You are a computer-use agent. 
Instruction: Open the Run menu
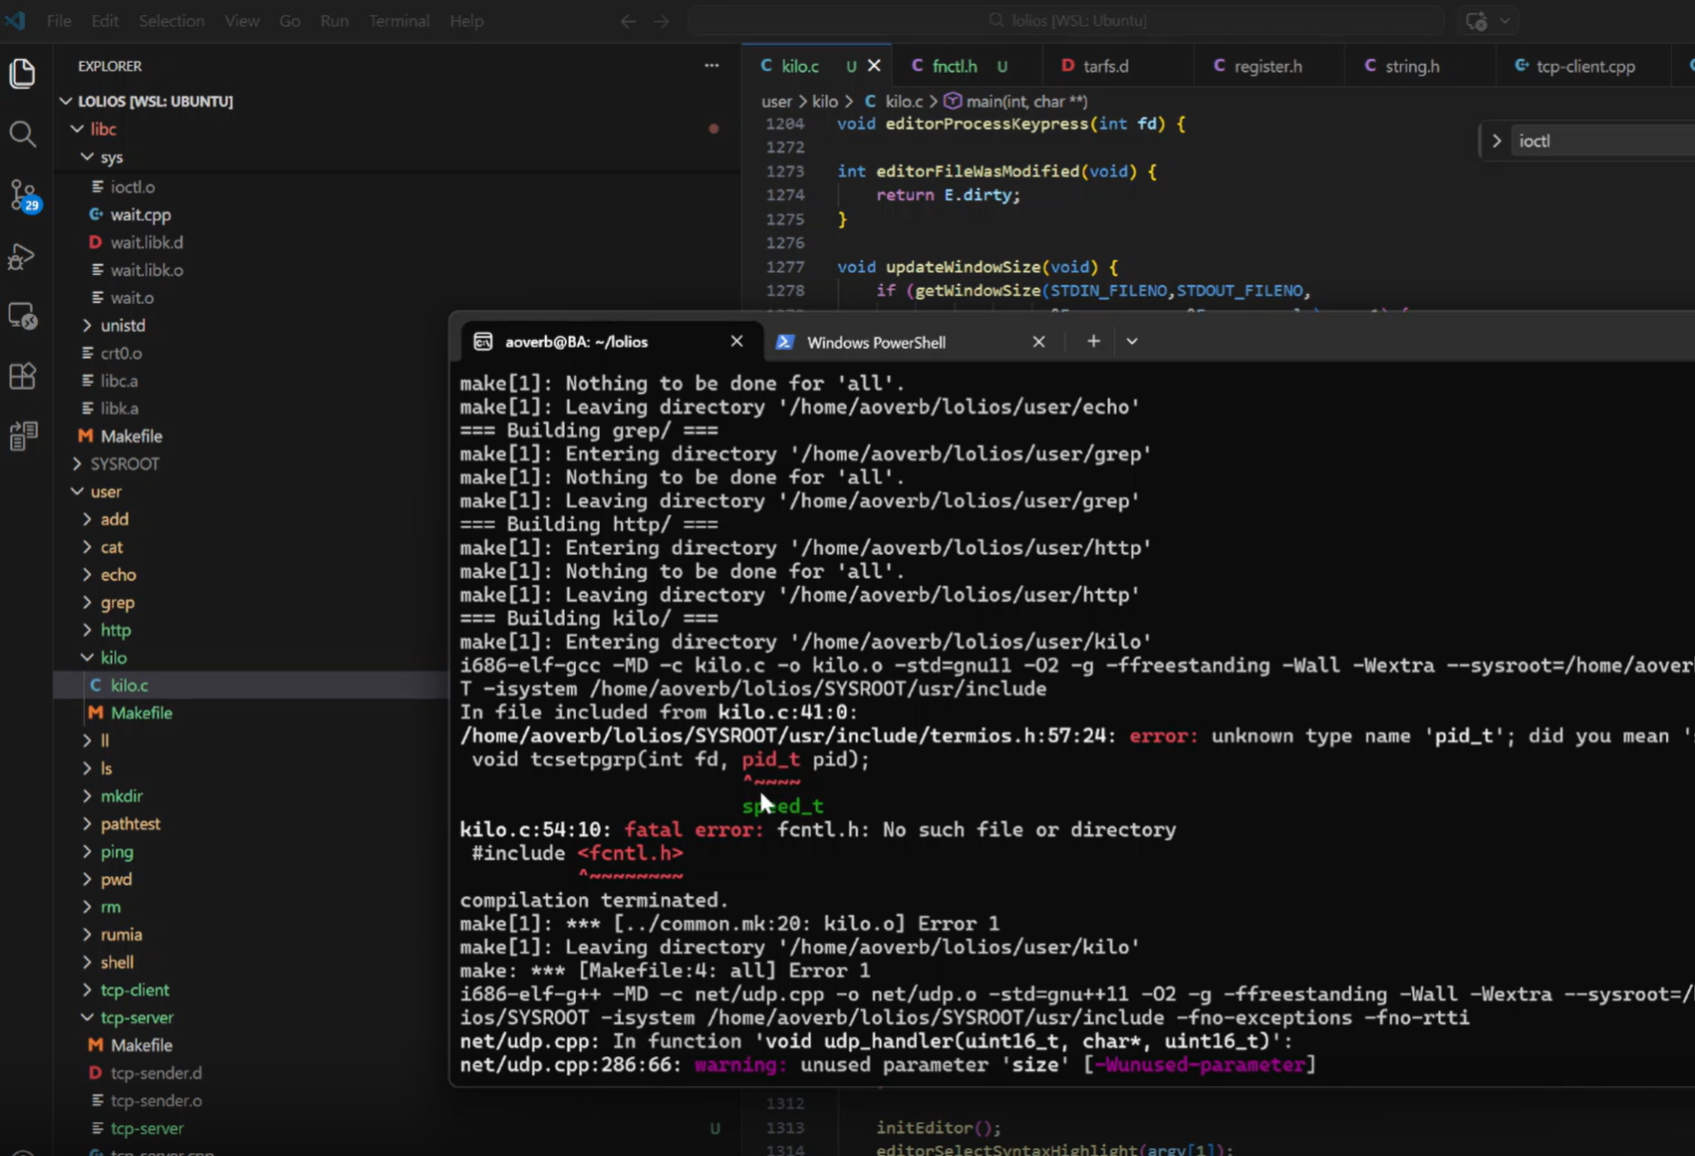pyautogui.click(x=335, y=21)
